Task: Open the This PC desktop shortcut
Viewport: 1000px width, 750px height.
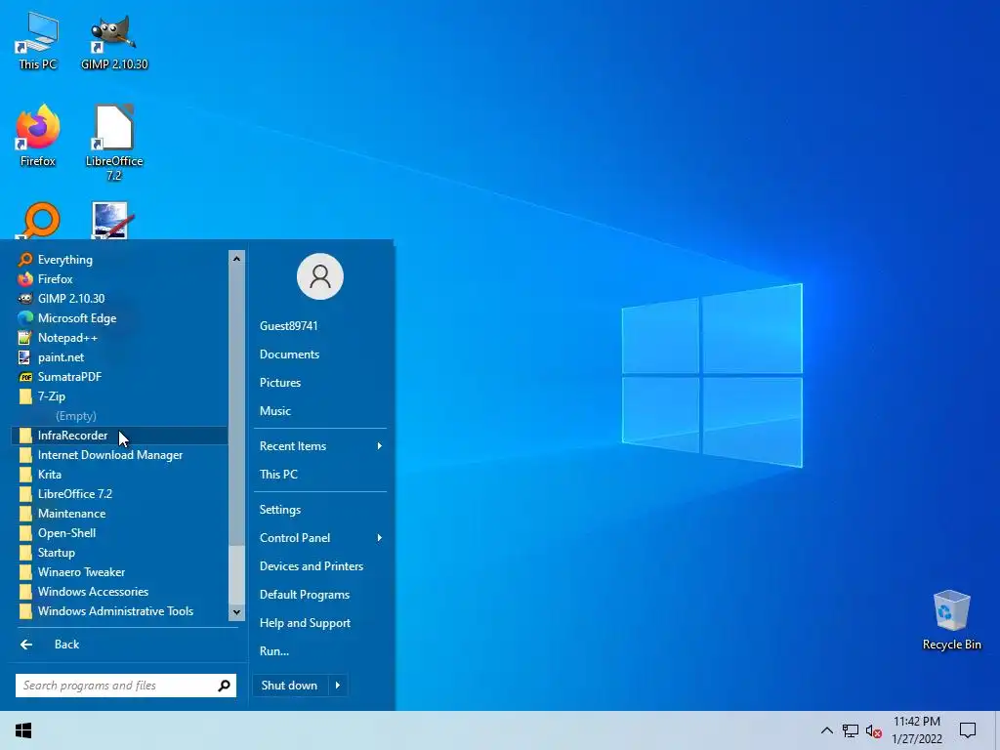Action: (38, 39)
